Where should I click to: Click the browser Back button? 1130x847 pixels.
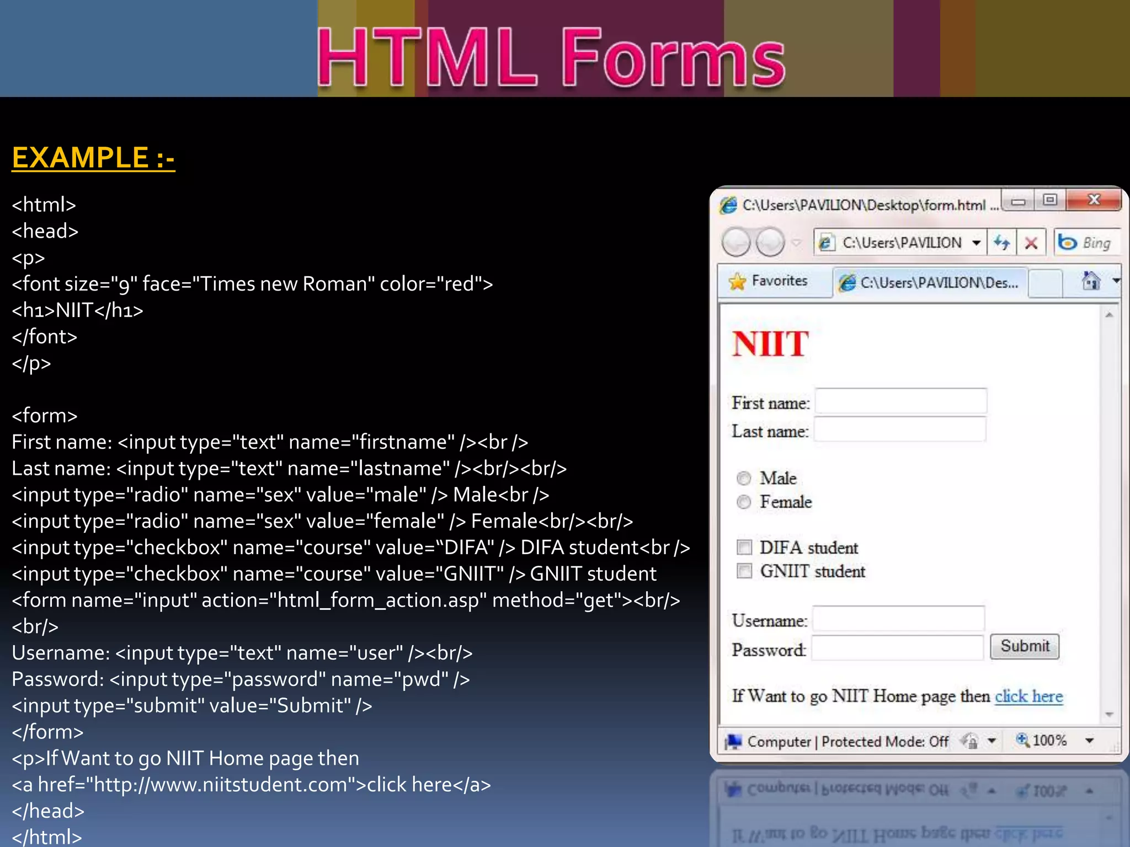736,242
